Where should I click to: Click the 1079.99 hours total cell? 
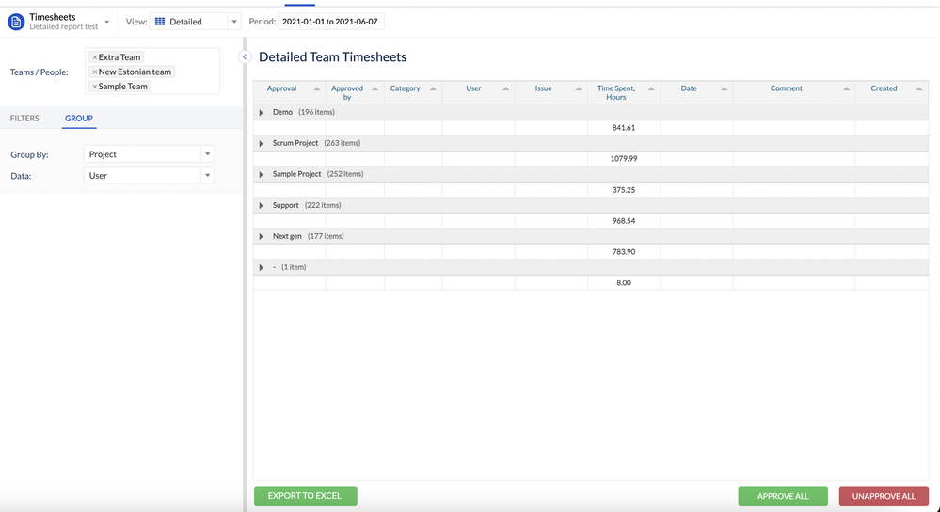point(624,159)
